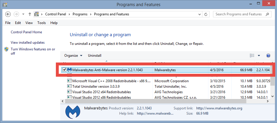Open the Tools menu
Screen dimensions: 277x123
[x=41, y=23]
